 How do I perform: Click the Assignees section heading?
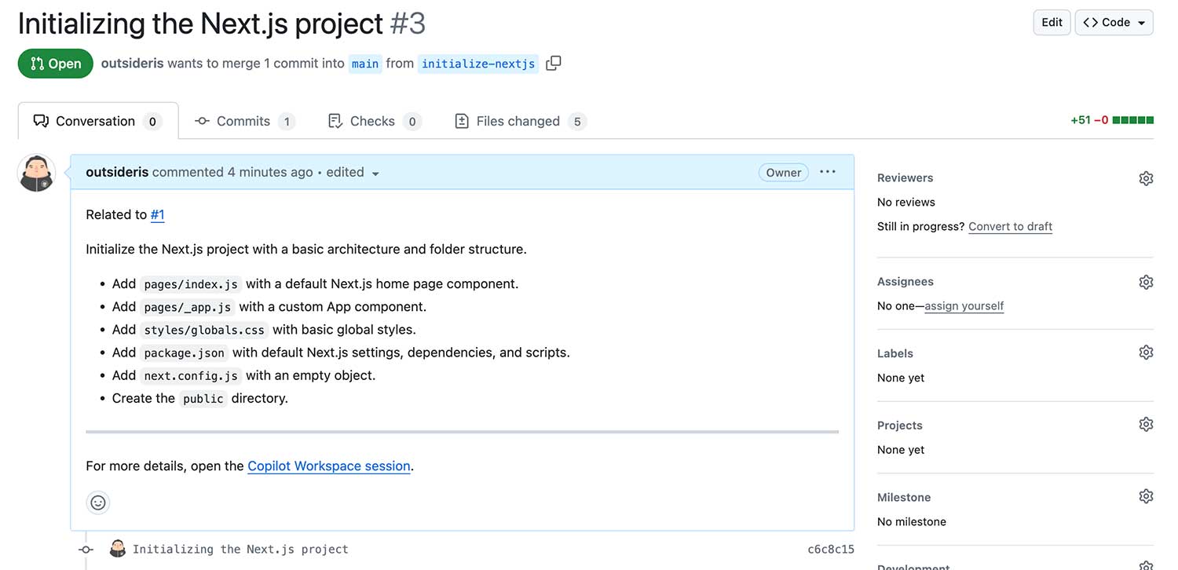click(x=905, y=281)
